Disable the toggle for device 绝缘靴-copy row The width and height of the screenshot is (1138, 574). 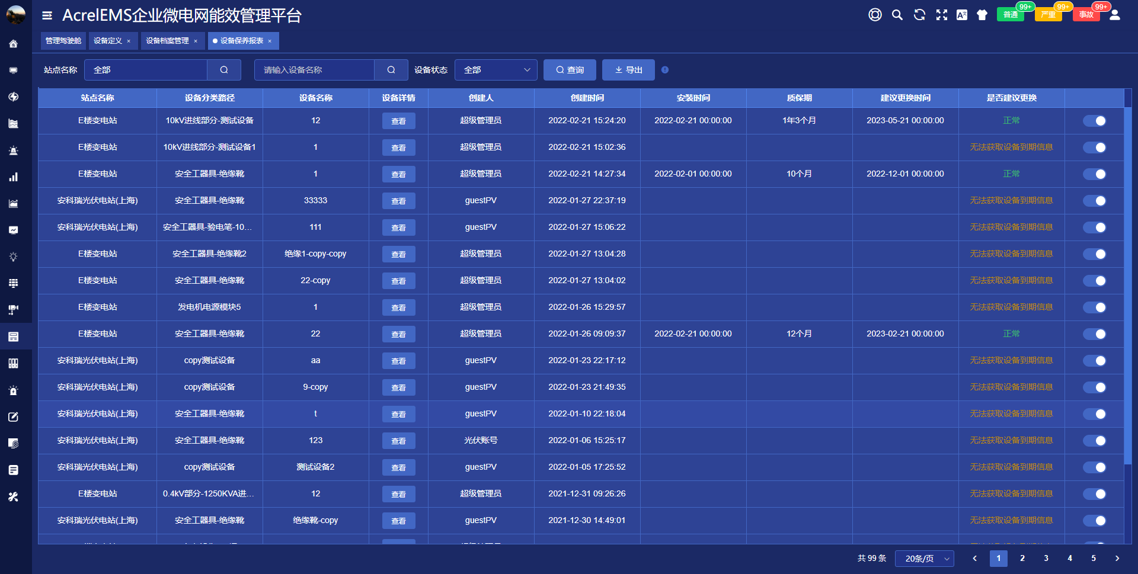pos(1094,521)
